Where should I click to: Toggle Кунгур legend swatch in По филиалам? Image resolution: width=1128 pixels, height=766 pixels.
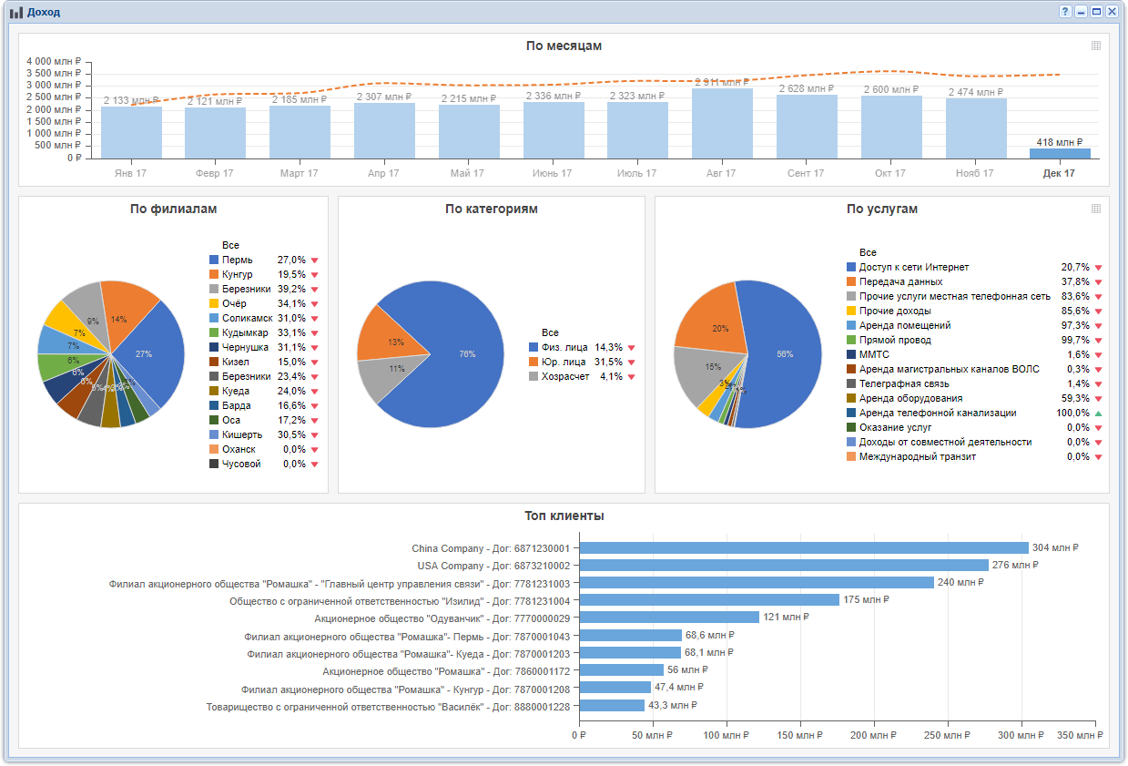[x=214, y=274]
